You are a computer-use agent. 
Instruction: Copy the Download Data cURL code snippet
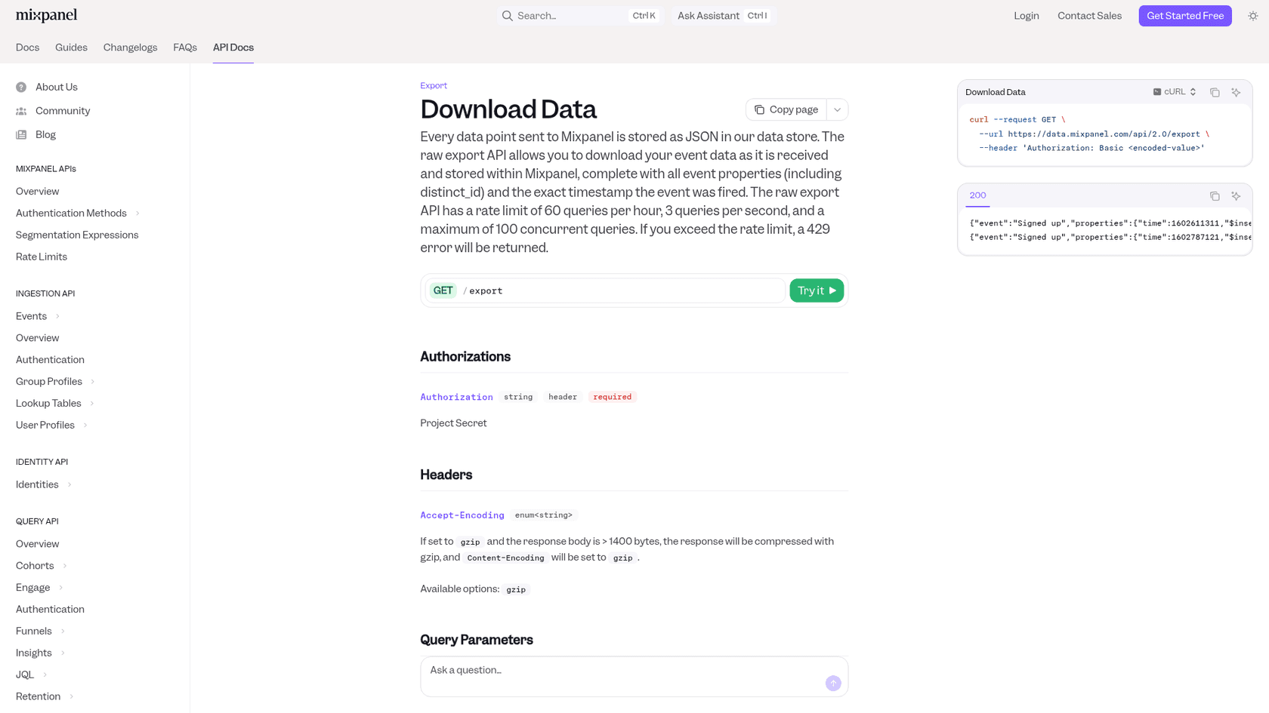(1215, 92)
